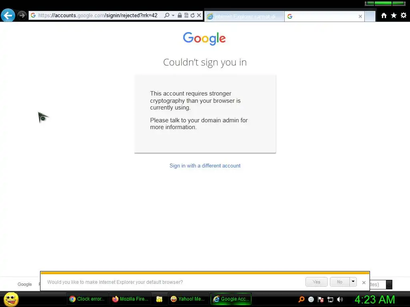Viewport: 410px width, 307px height.
Task: Open the folder taskbar icon
Action: (159, 299)
